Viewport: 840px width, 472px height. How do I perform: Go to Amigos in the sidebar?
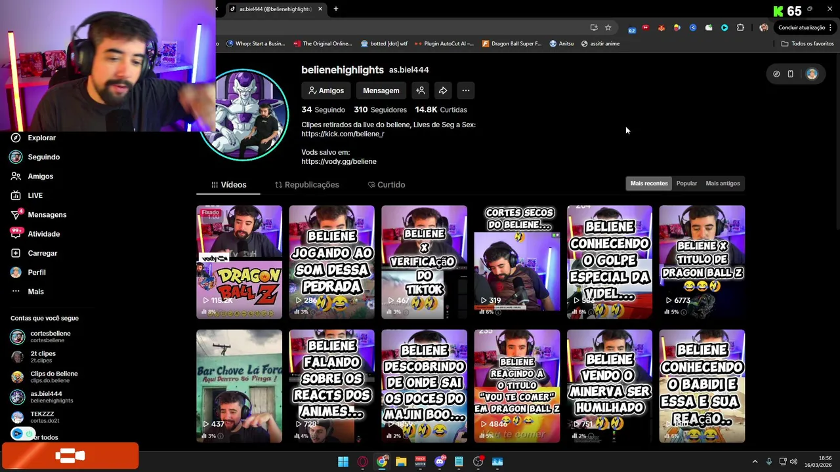pos(31,176)
